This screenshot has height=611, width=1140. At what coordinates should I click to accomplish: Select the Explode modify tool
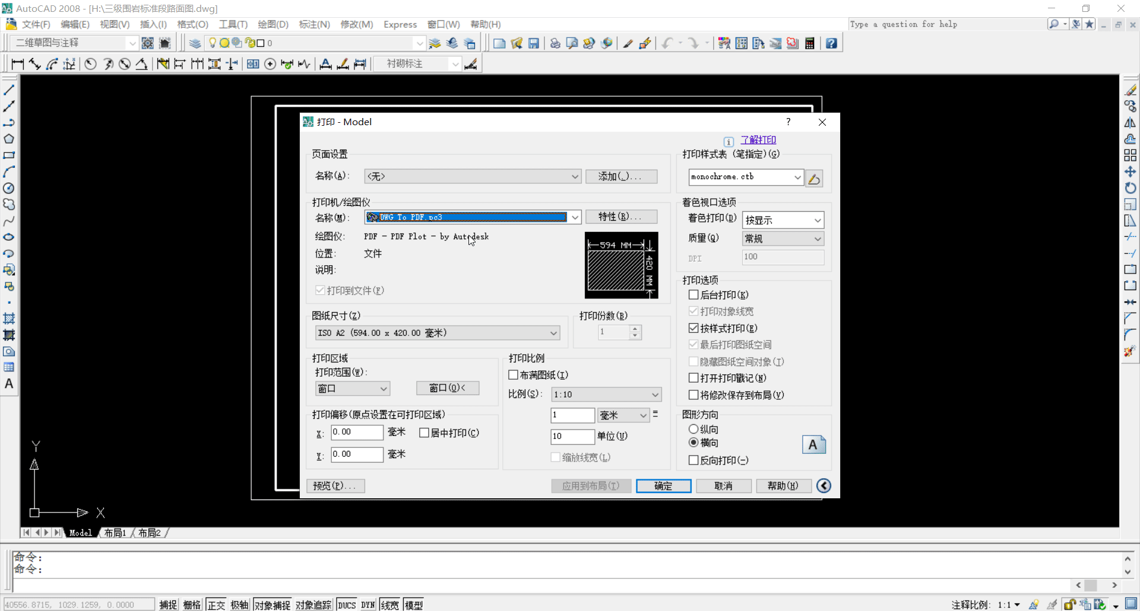(1130, 351)
